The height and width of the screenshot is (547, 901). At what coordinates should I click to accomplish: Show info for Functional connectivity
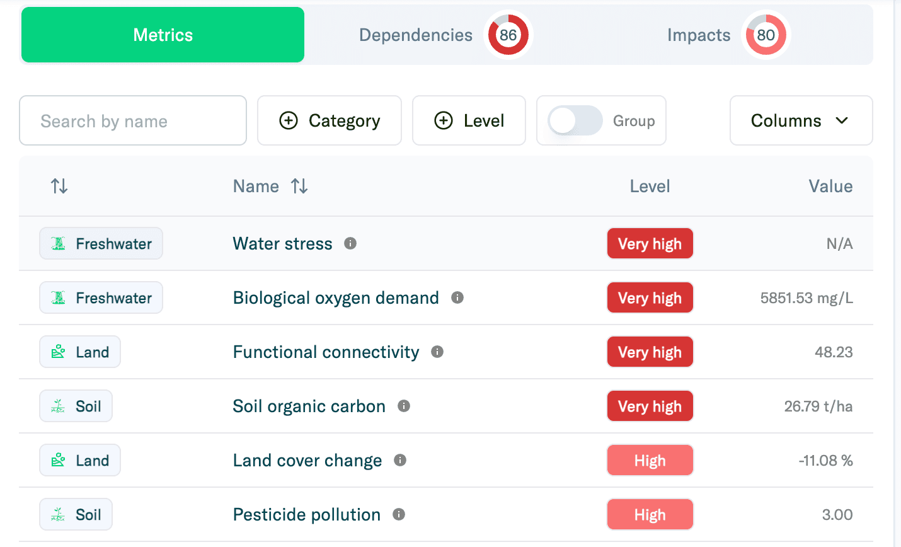pyautogui.click(x=437, y=352)
